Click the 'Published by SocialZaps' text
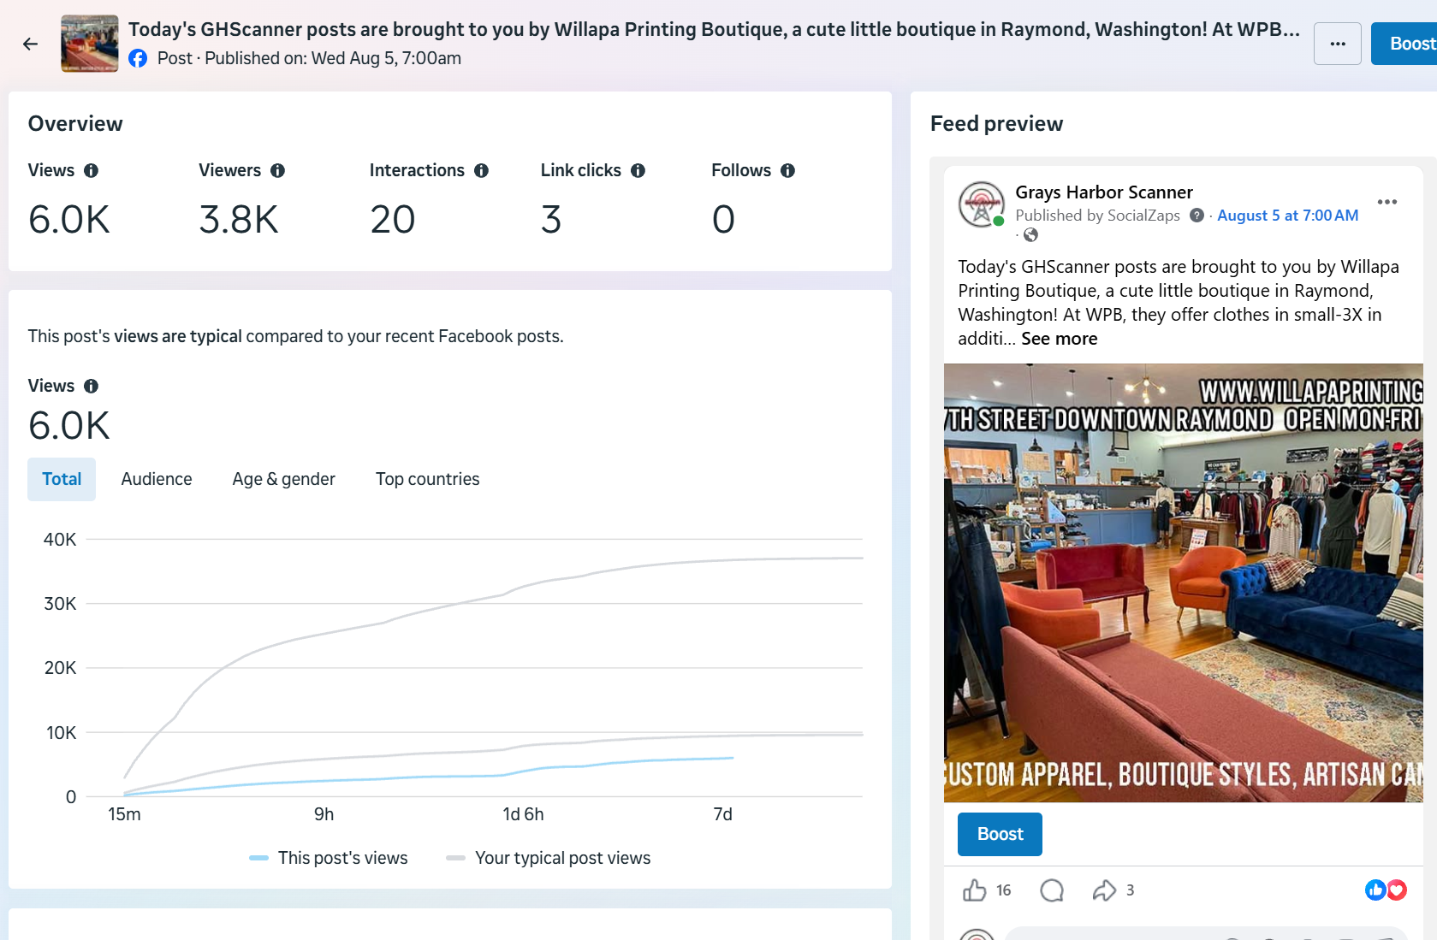 [1097, 216]
